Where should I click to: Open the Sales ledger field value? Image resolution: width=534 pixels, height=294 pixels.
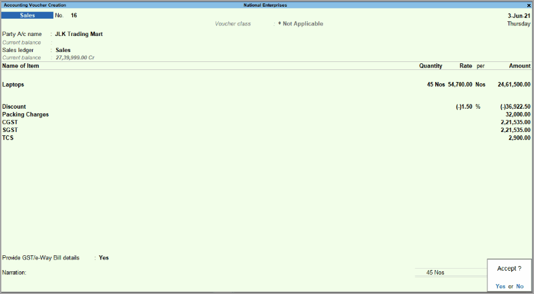[x=63, y=50]
